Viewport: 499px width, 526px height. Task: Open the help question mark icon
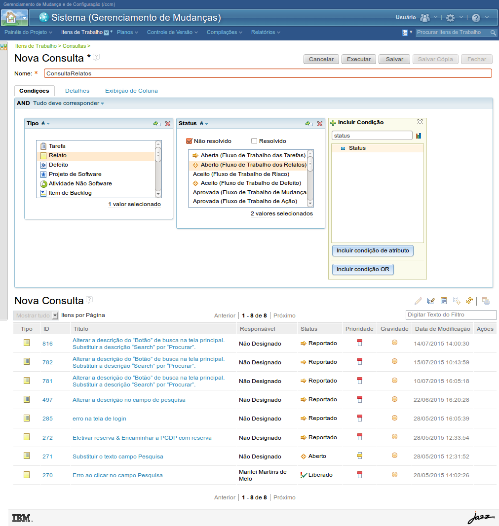pos(476,18)
